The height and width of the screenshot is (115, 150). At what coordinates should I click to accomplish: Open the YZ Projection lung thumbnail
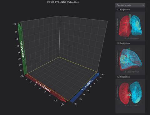130,59
